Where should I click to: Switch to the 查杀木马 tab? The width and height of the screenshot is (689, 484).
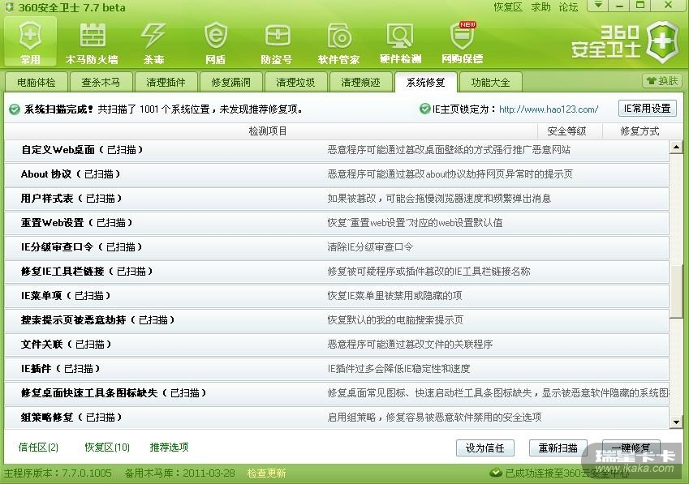[101, 82]
